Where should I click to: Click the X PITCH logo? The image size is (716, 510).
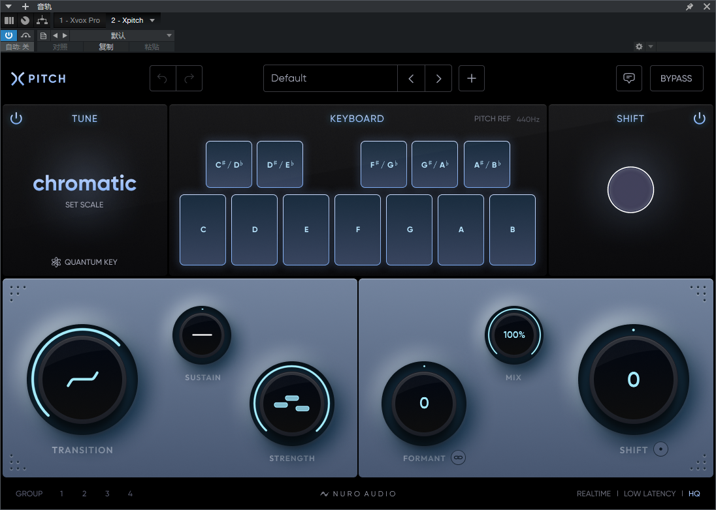pyautogui.click(x=39, y=79)
